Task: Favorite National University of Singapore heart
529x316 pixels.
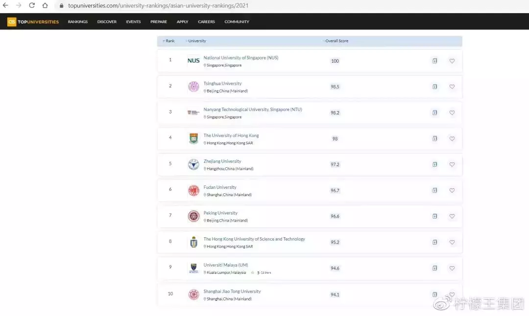Action: (452, 61)
